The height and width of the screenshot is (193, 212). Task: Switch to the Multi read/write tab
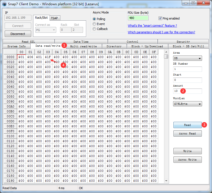coord(83,46)
